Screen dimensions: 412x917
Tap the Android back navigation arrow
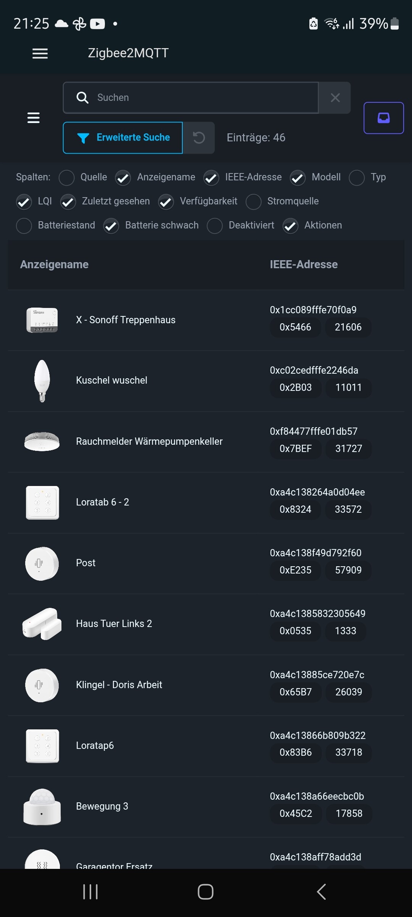click(321, 892)
